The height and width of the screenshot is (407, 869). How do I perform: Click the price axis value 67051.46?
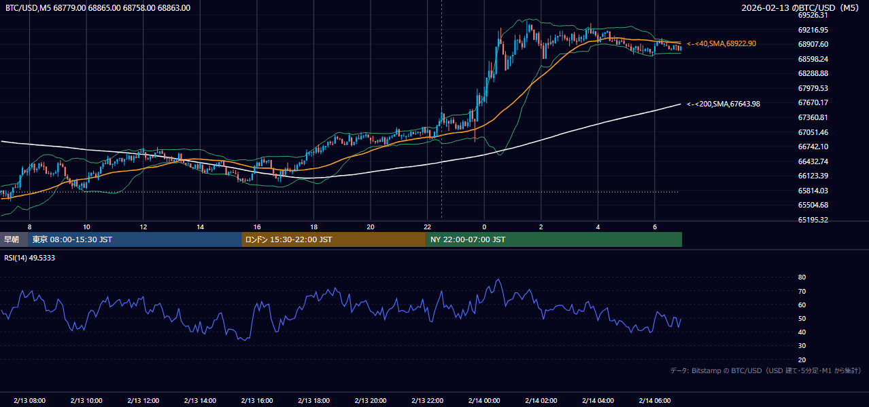click(813, 132)
